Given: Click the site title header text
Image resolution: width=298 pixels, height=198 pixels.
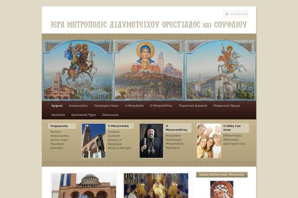Looking at the screenshot, I should point(149,25).
